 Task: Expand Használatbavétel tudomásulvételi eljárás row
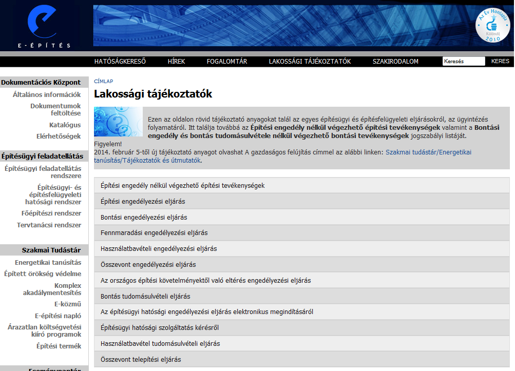point(301,343)
